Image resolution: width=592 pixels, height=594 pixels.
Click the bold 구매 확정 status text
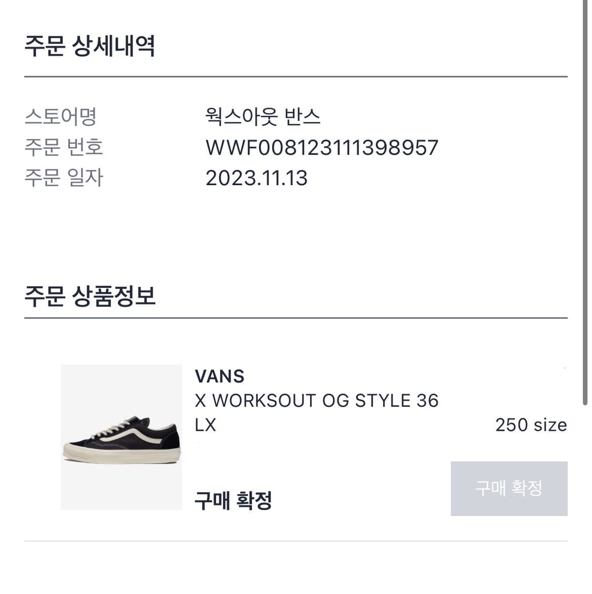click(x=233, y=500)
